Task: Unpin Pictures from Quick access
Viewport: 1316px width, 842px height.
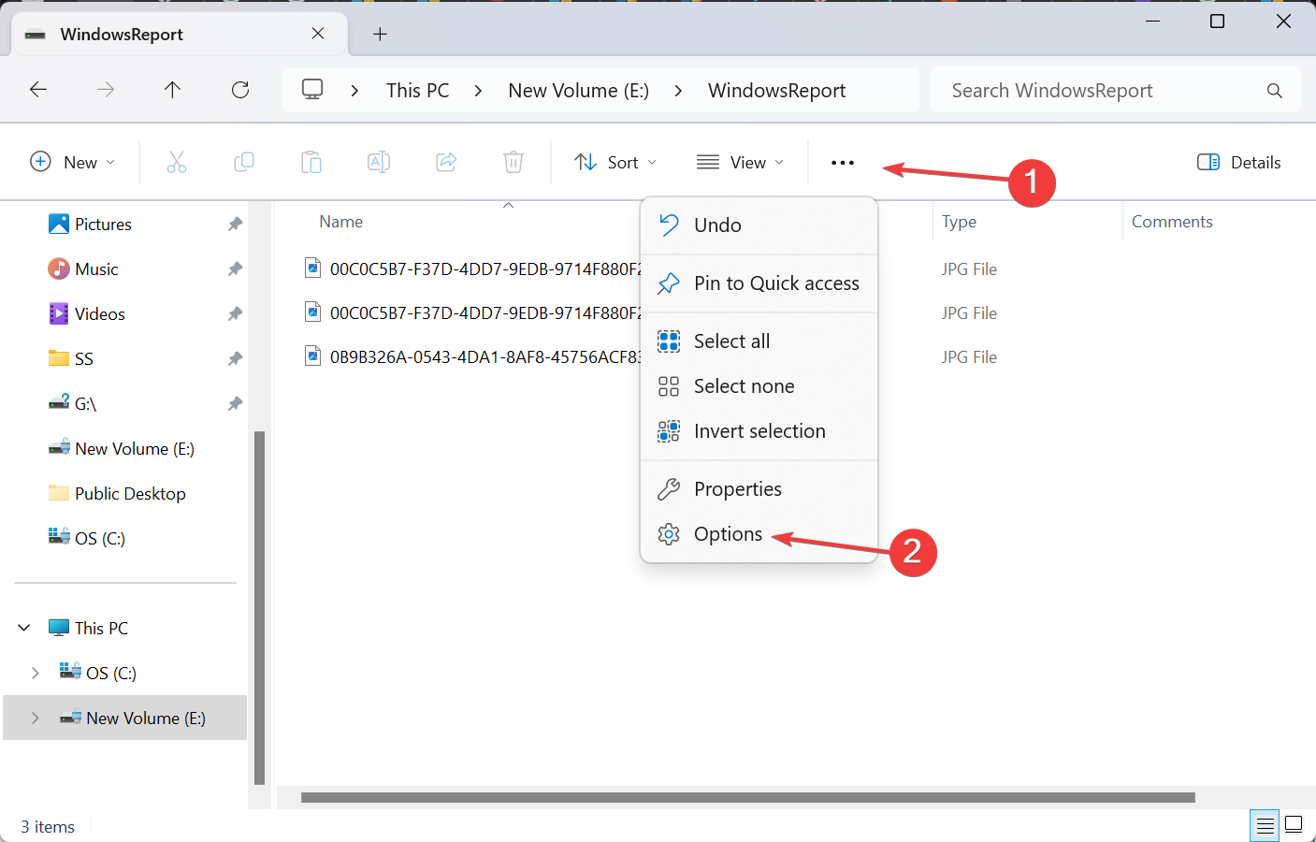Action: click(235, 224)
